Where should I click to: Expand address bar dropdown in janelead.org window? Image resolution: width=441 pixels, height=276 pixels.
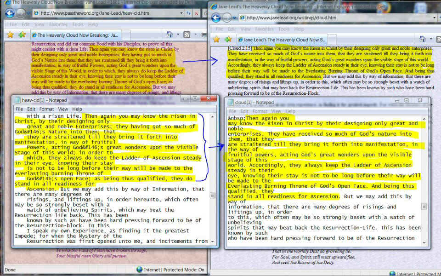click(x=435, y=18)
